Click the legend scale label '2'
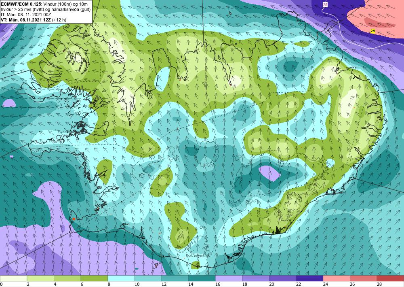 [28, 285]
